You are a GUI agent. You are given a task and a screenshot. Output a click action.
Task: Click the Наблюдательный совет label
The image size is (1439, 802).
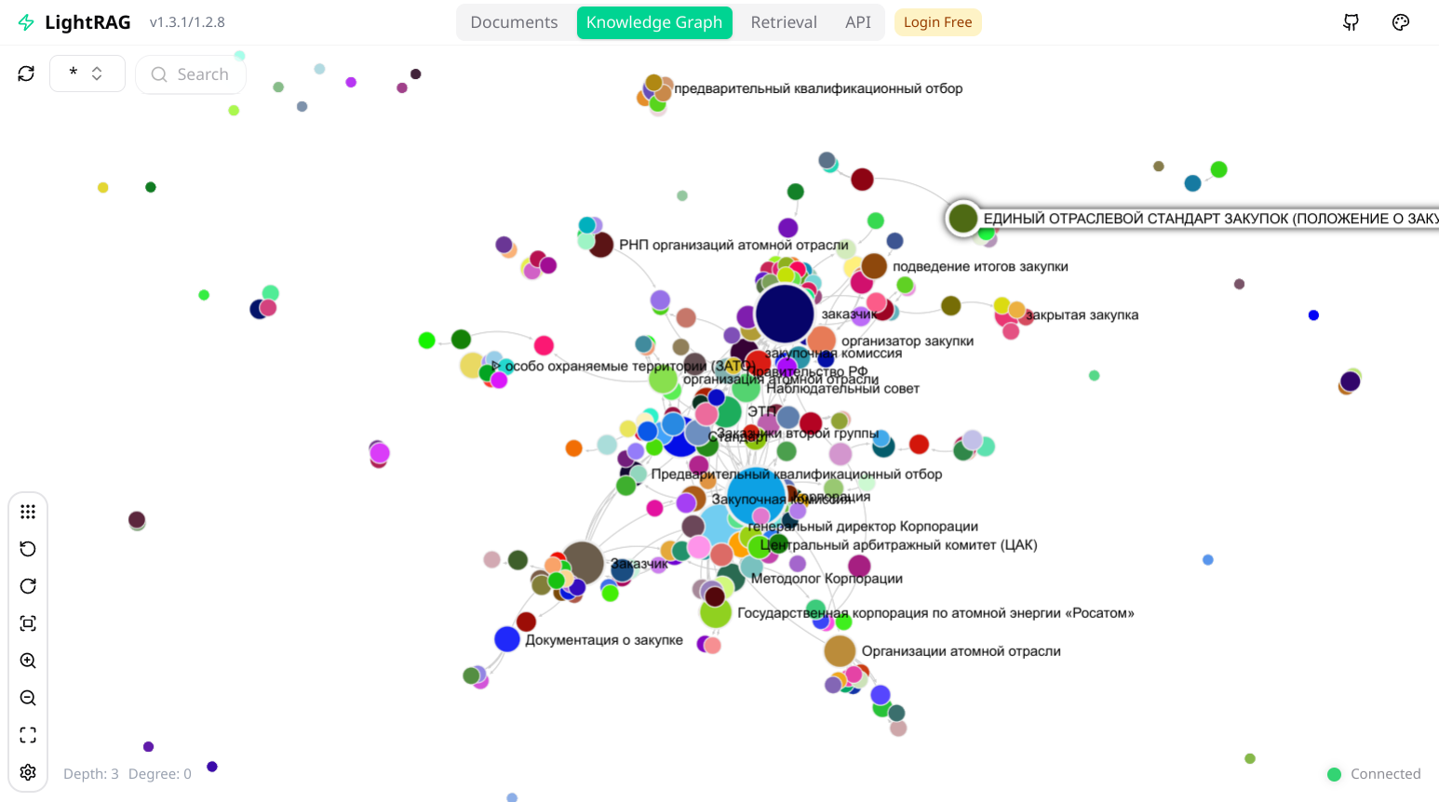[x=842, y=389]
